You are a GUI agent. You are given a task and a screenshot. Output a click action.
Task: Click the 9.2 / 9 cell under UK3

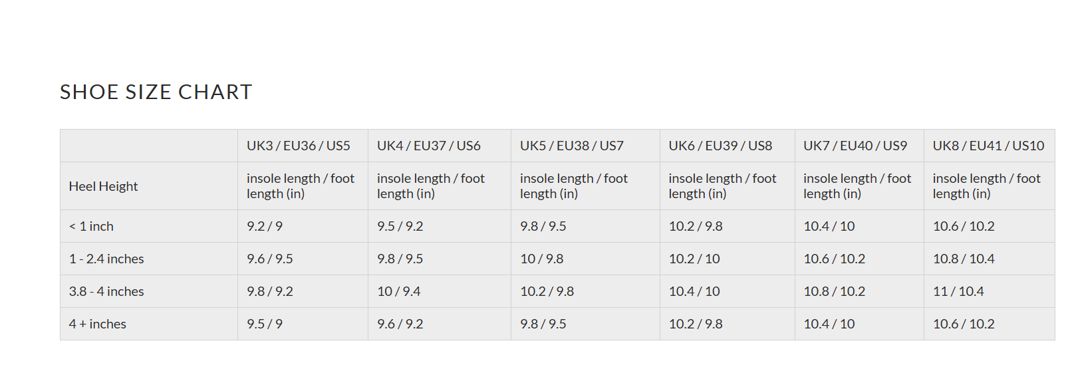tap(265, 226)
